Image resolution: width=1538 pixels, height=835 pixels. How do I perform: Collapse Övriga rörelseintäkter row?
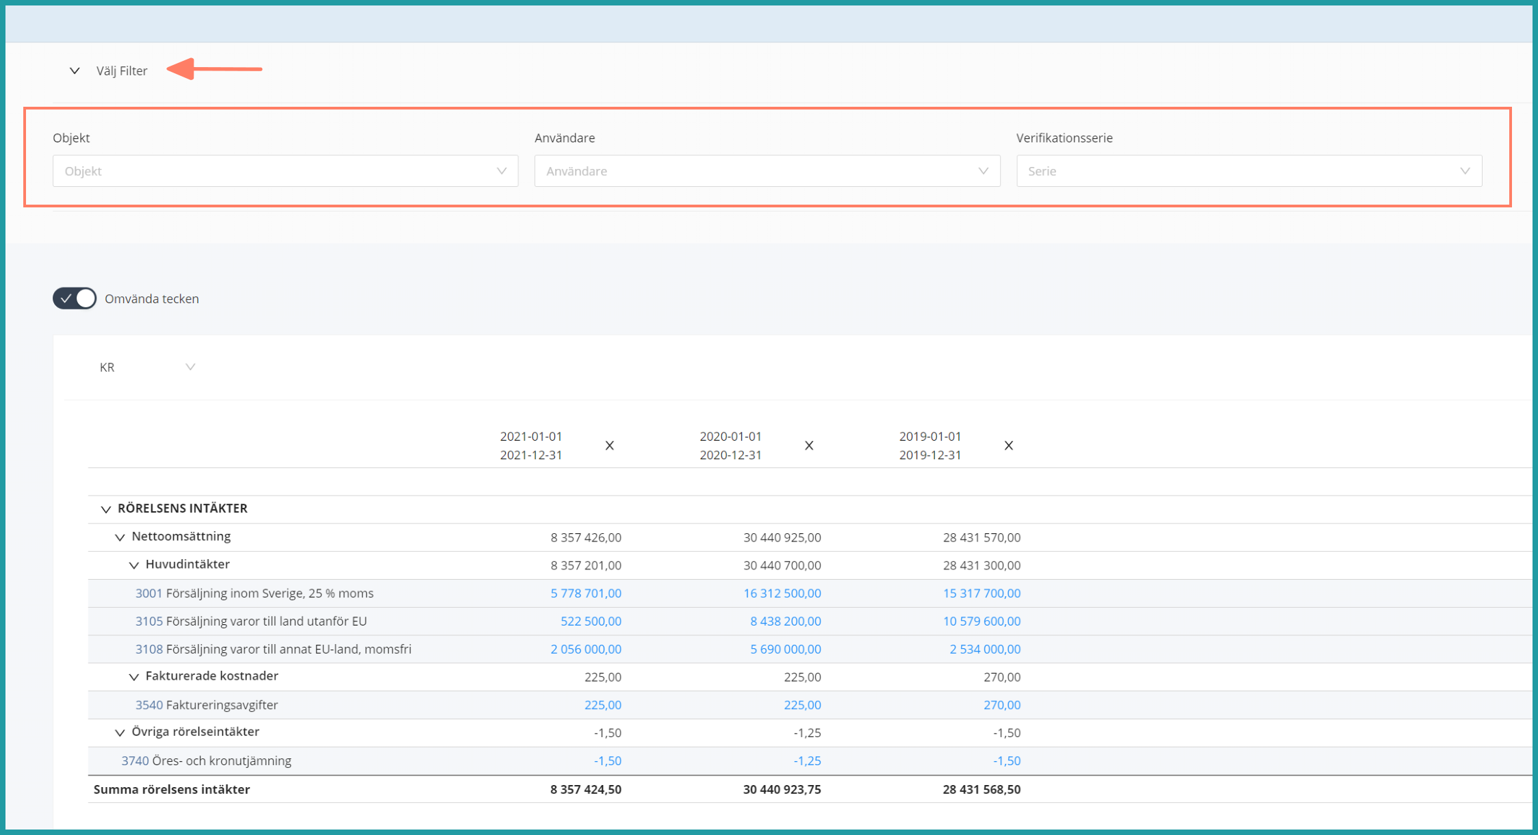pyautogui.click(x=120, y=732)
